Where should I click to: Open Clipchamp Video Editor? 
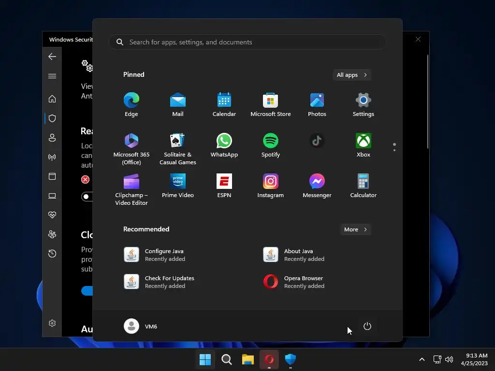131,189
